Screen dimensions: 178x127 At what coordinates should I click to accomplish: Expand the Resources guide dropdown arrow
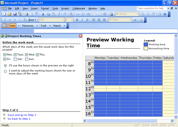point(37,26)
